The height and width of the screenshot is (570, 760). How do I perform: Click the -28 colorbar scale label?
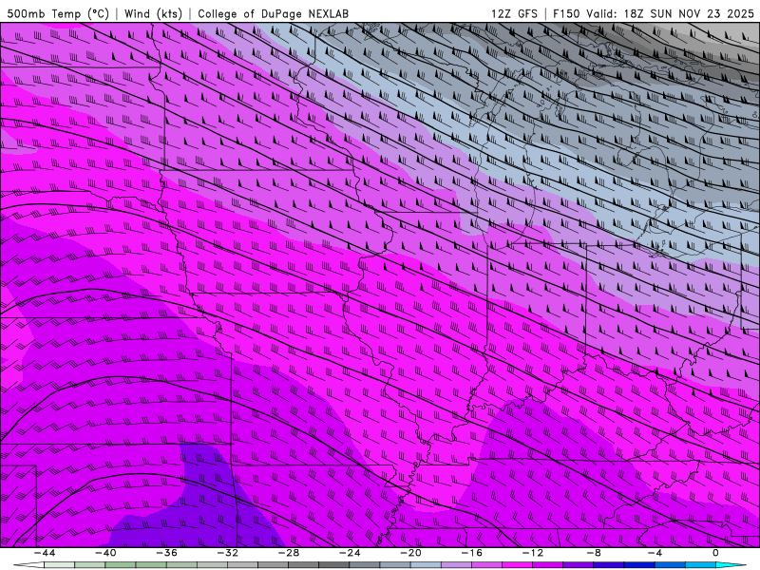point(289,553)
